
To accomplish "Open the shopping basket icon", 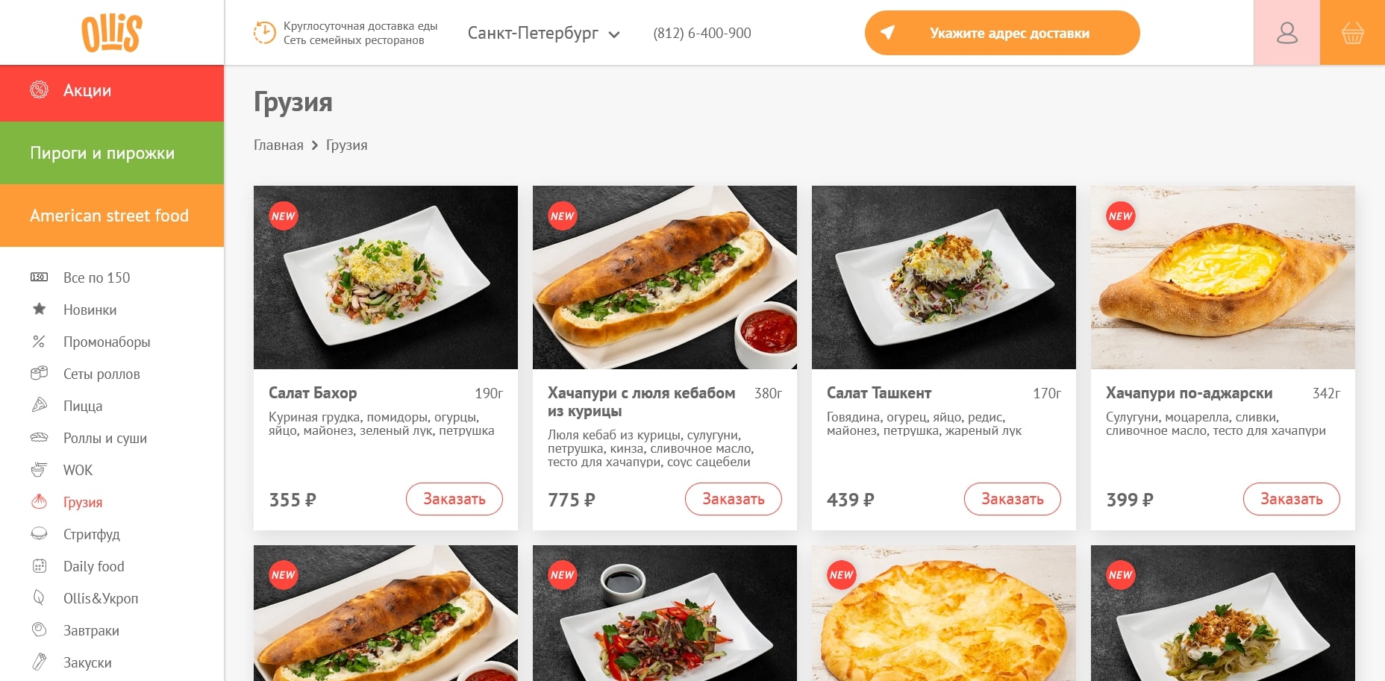I will click(x=1352, y=33).
